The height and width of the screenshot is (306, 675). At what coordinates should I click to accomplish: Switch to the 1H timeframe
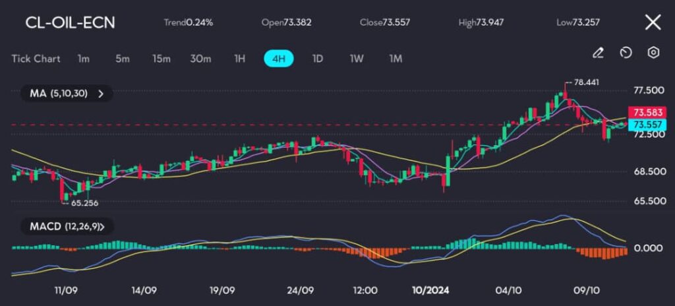[x=240, y=59]
